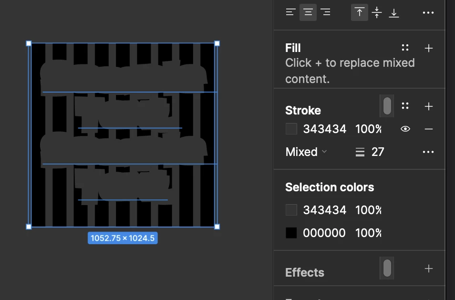Open Fill styles four-dot icon
The width and height of the screenshot is (455, 300).
click(405, 48)
